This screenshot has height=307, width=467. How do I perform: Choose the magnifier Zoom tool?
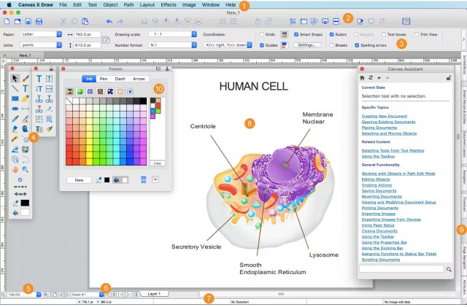point(25,169)
